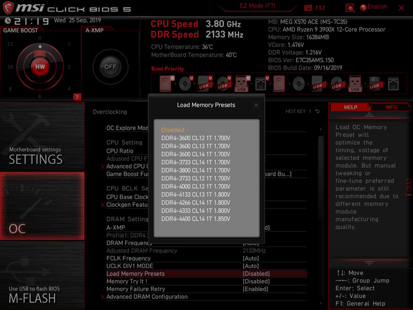The height and width of the screenshot is (310, 413).
Task: Click the English language label
Action: 377,6
